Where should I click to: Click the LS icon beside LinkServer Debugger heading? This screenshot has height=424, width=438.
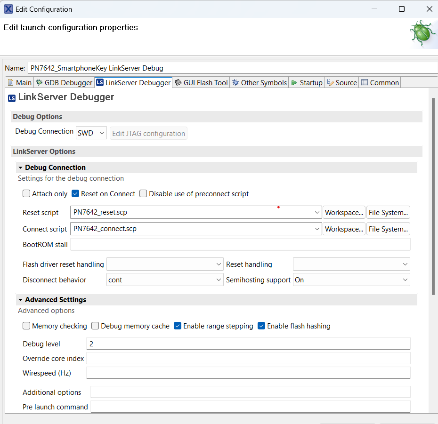click(x=12, y=98)
